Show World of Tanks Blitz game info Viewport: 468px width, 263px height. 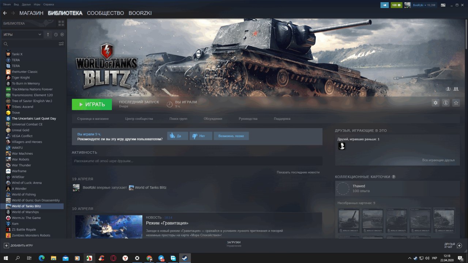coord(446,103)
